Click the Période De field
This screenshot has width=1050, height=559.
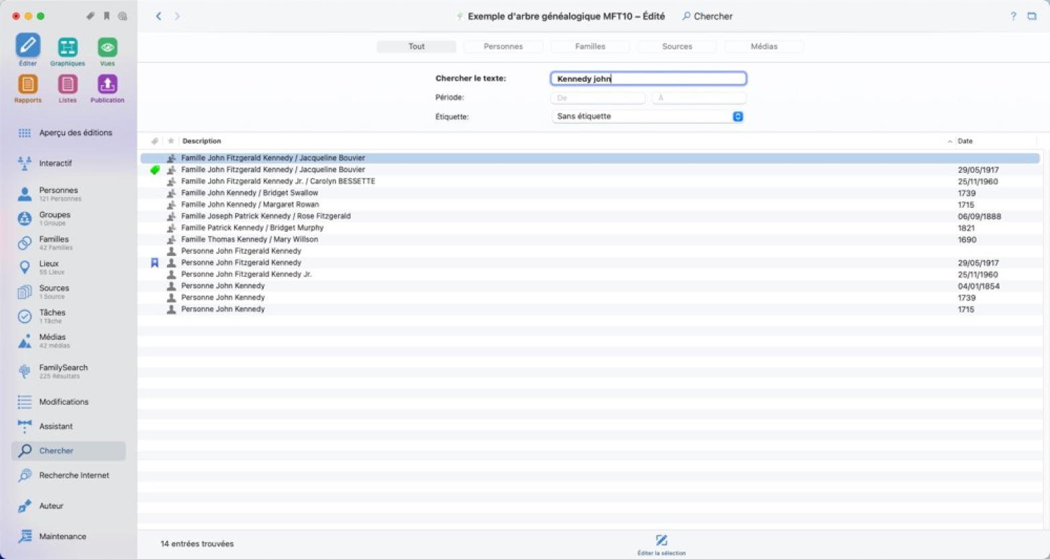tap(598, 98)
